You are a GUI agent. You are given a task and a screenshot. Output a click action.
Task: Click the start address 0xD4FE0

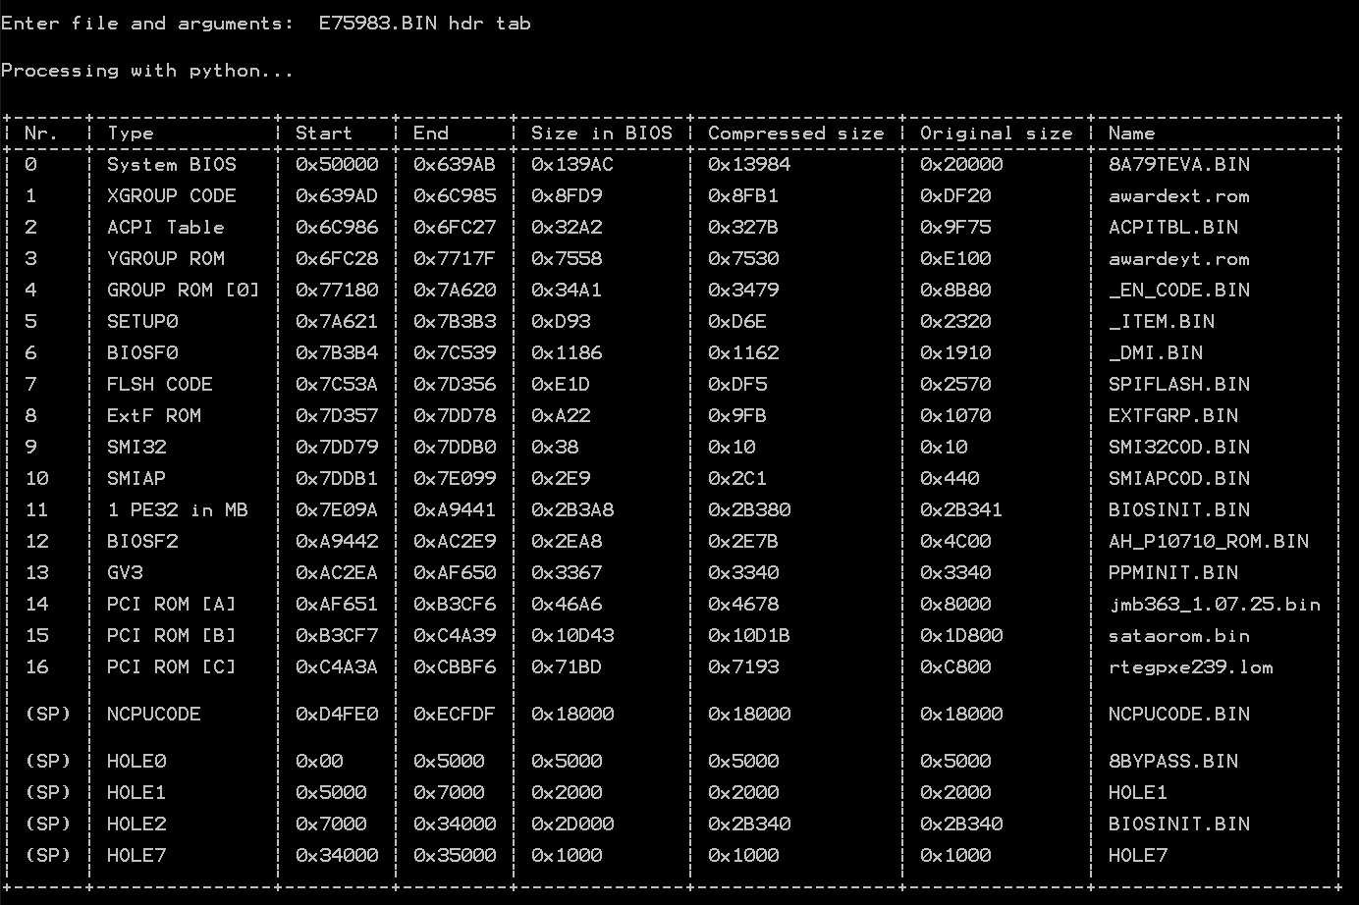337,715
